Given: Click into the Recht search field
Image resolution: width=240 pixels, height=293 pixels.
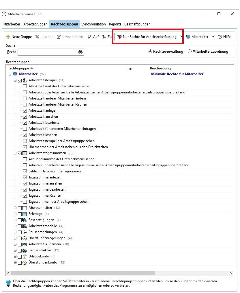Looking at the screenshot, I should [x=47, y=52].
